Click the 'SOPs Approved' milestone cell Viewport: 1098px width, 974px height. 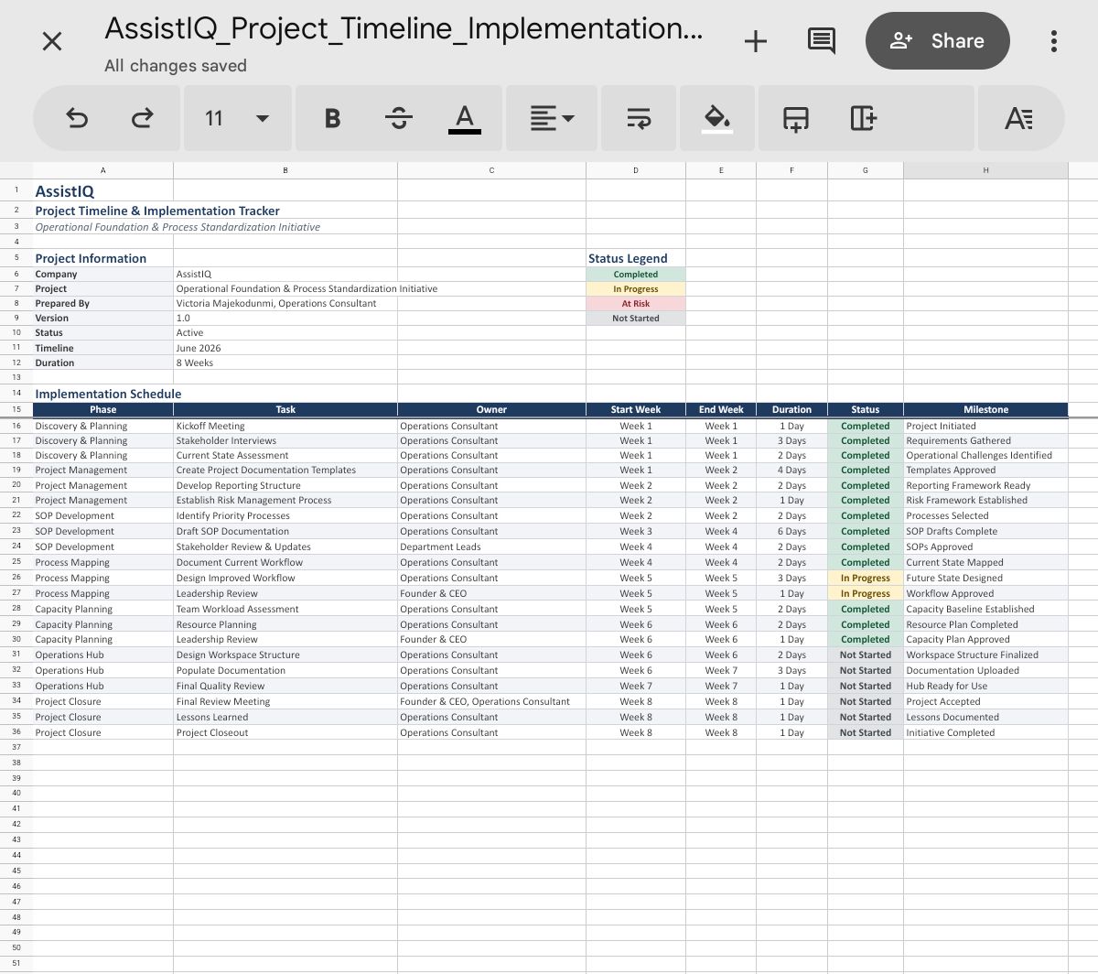tap(985, 547)
